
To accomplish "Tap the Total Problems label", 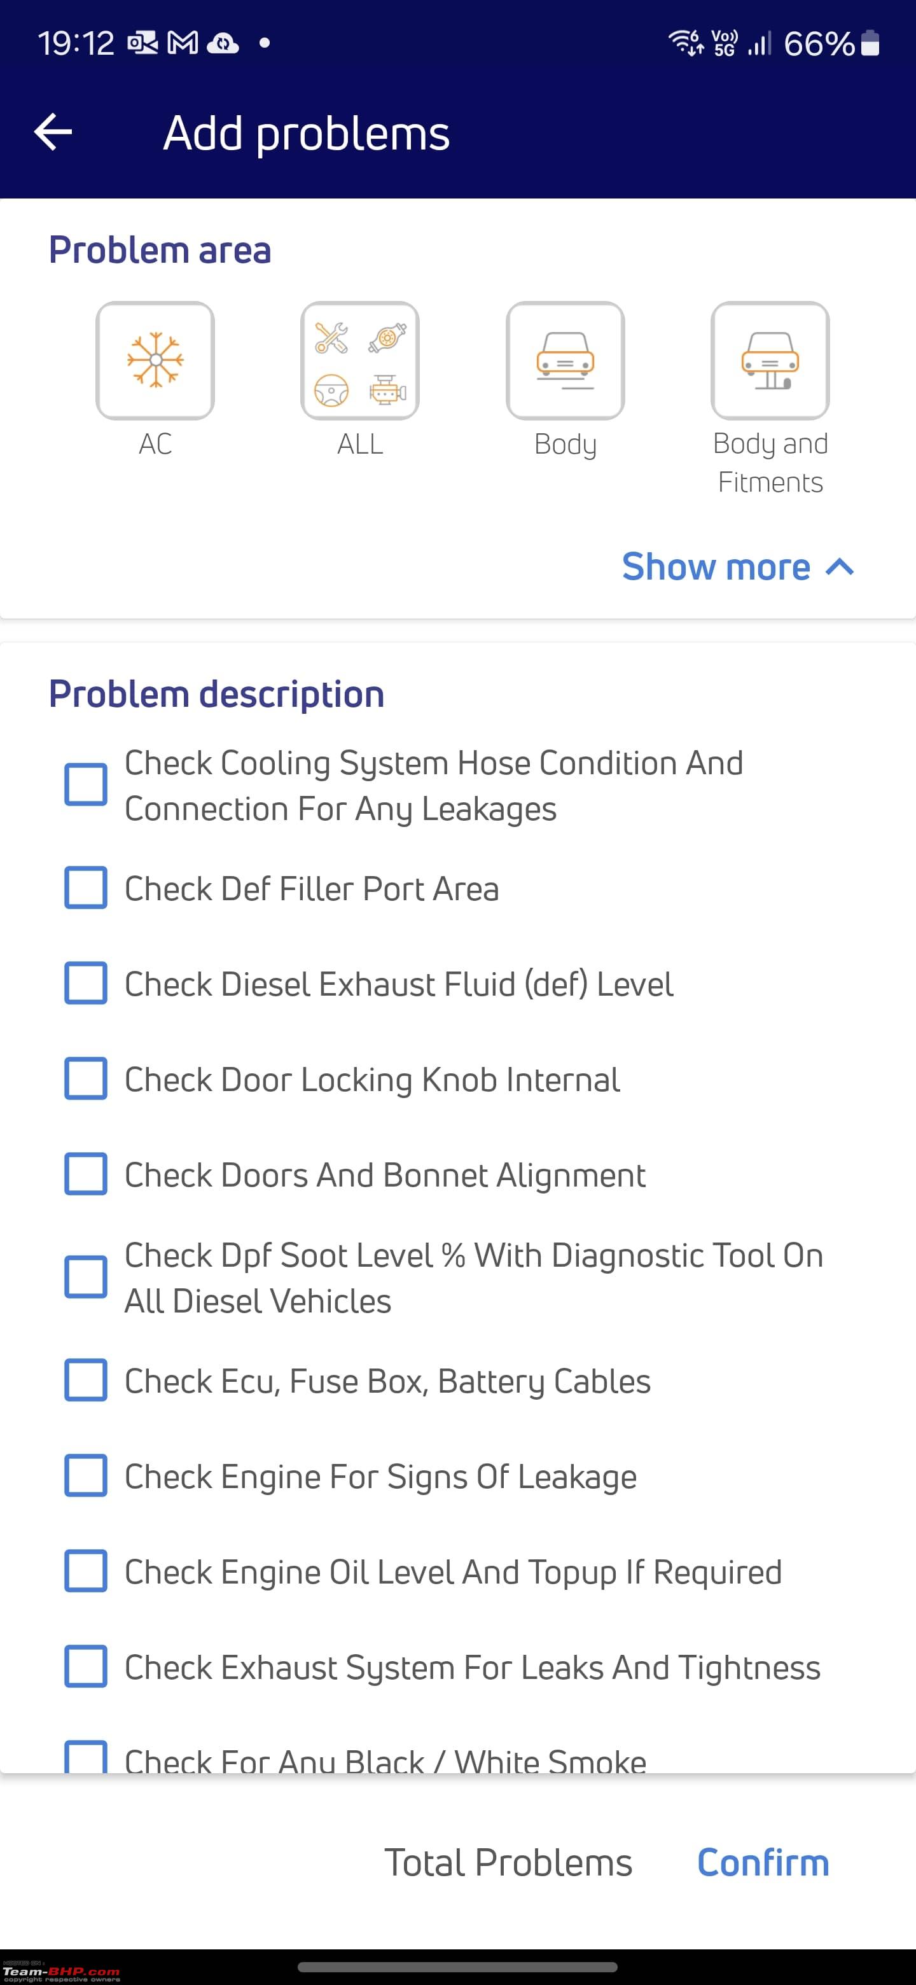I will pyautogui.click(x=508, y=1862).
